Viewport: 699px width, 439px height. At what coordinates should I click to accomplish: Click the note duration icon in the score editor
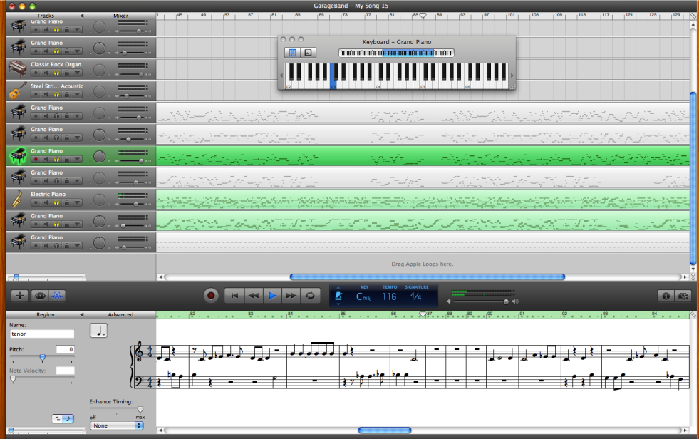click(98, 329)
